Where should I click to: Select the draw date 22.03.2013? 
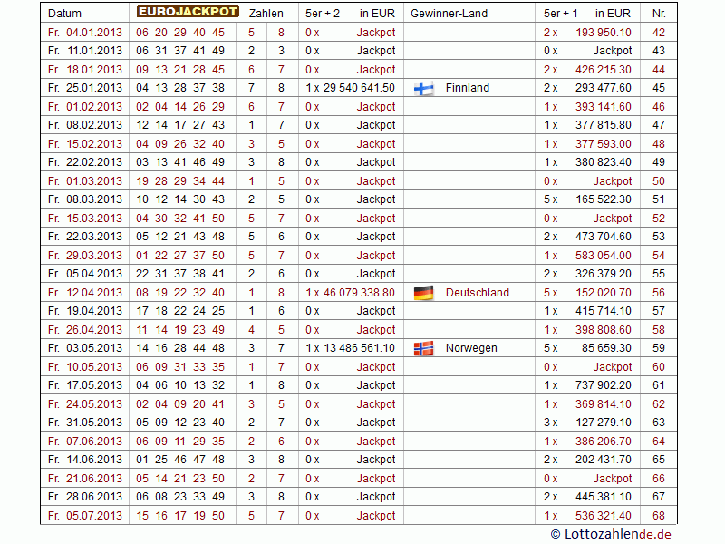tap(94, 237)
